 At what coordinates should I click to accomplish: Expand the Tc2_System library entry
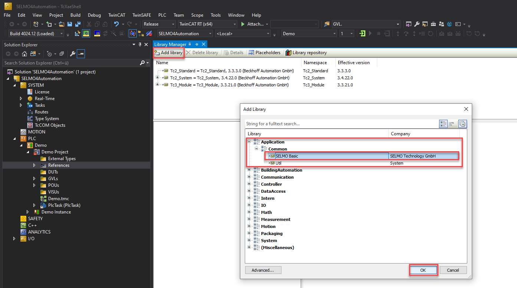[158, 78]
